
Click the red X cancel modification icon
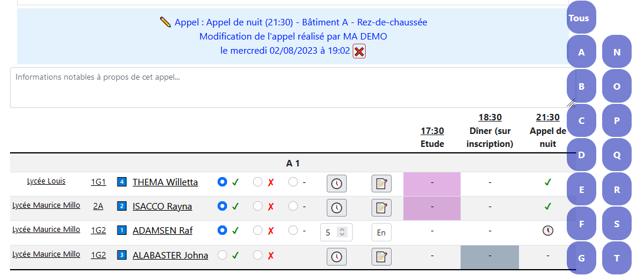click(359, 51)
